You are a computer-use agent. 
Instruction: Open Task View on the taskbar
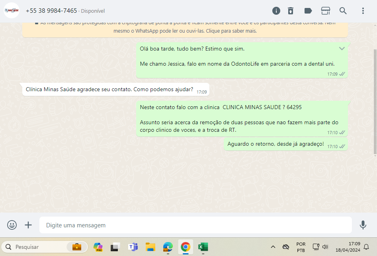pyautogui.click(x=115, y=247)
